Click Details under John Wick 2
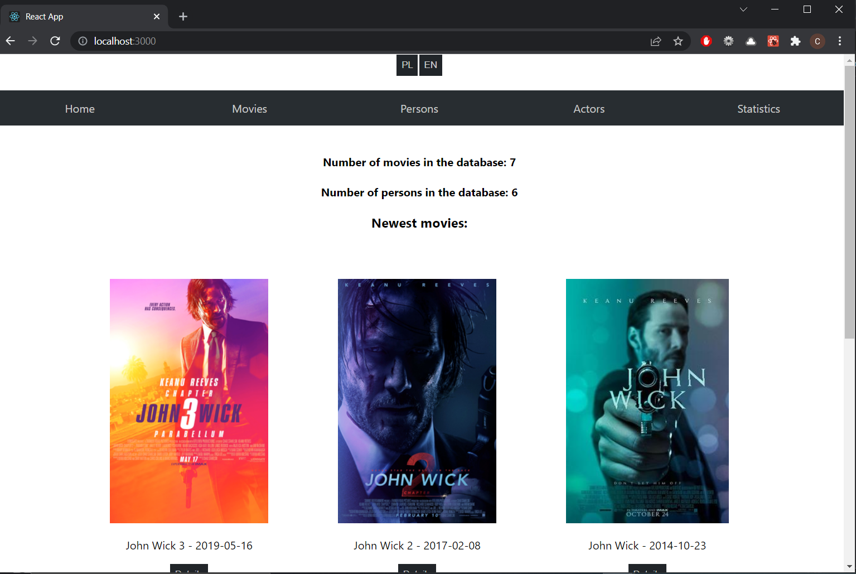The width and height of the screenshot is (856, 574). click(x=417, y=570)
